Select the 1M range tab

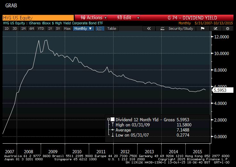pos(23,28)
